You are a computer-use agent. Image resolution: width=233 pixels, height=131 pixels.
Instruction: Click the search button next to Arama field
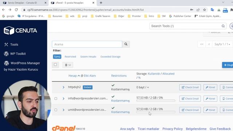click(126, 44)
